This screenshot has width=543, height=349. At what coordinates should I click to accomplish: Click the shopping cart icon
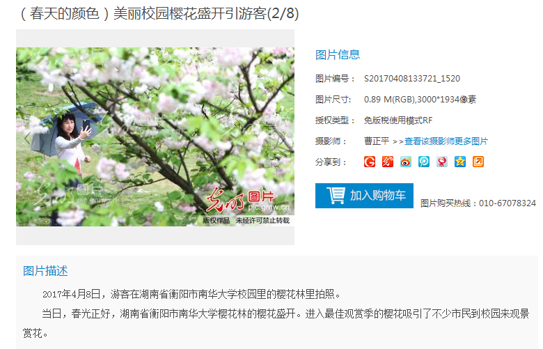[336, 195]
